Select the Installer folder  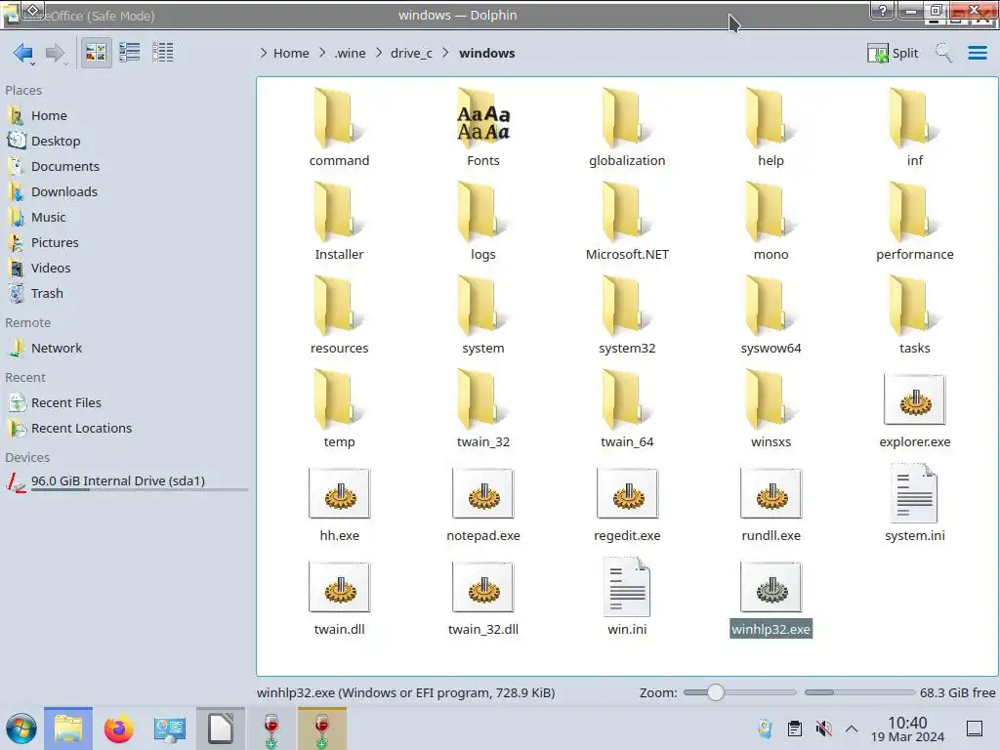339,222
